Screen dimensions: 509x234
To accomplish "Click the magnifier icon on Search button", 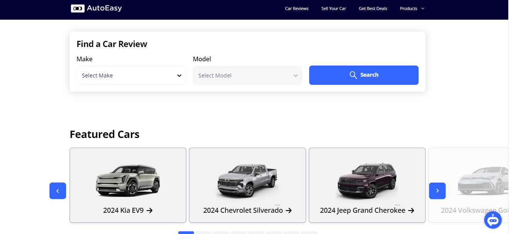I will tap(353, 75).
